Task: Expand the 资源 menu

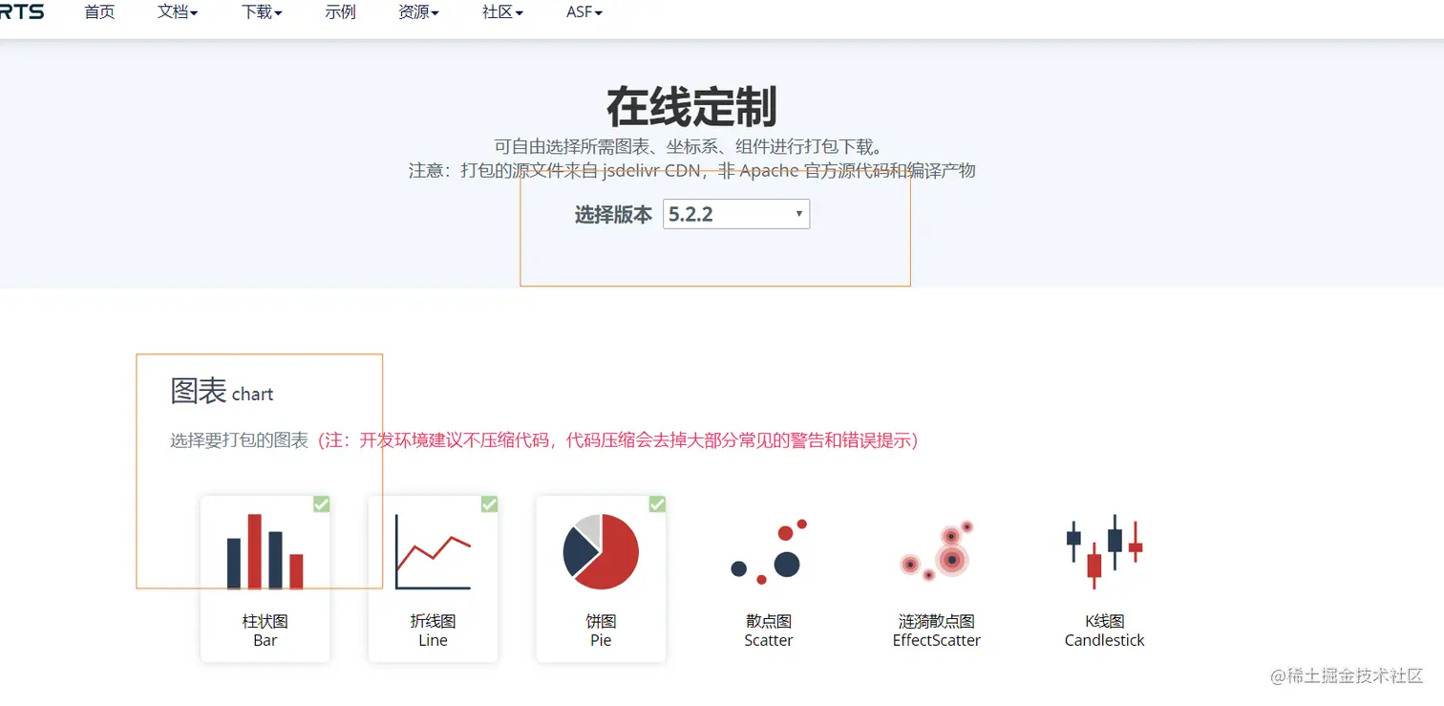Action: [418, 12]
